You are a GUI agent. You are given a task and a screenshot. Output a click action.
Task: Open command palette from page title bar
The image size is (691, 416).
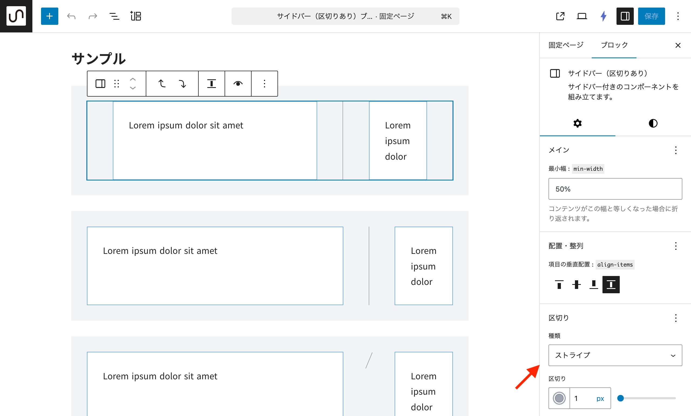(345, 16)
